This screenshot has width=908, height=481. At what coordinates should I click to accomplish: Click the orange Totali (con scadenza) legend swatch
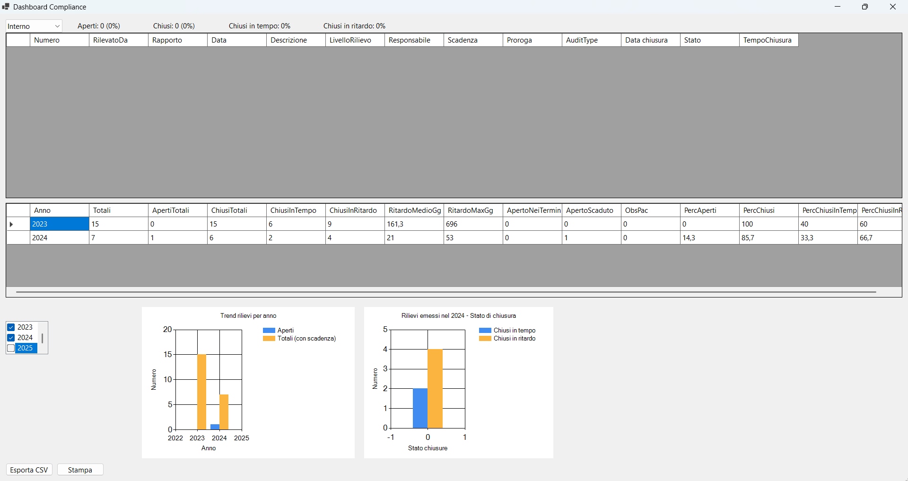coord(268,338)
